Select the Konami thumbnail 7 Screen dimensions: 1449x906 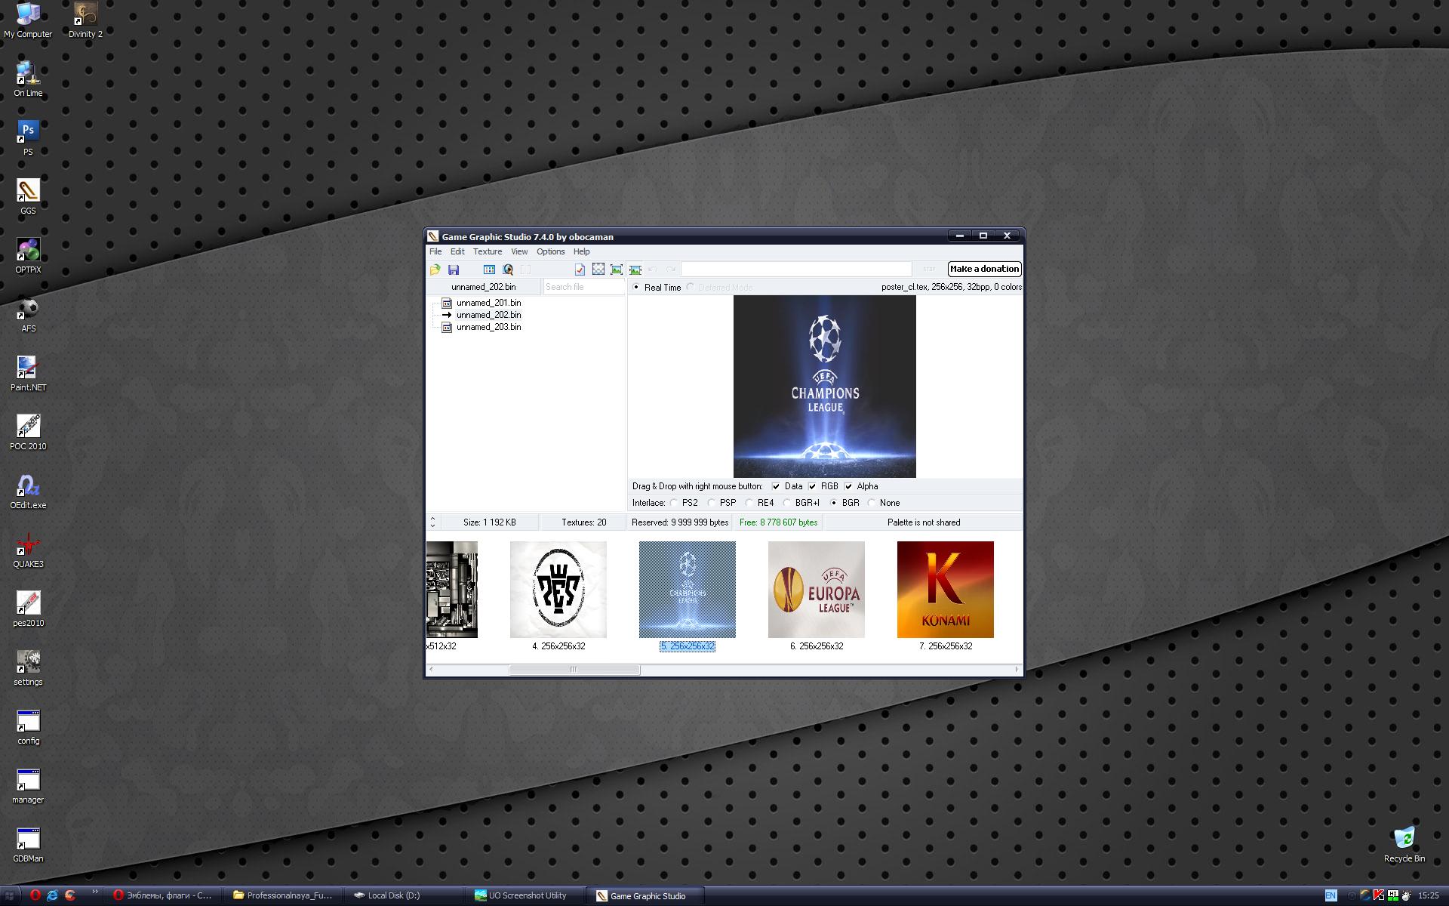click(946, 590)
